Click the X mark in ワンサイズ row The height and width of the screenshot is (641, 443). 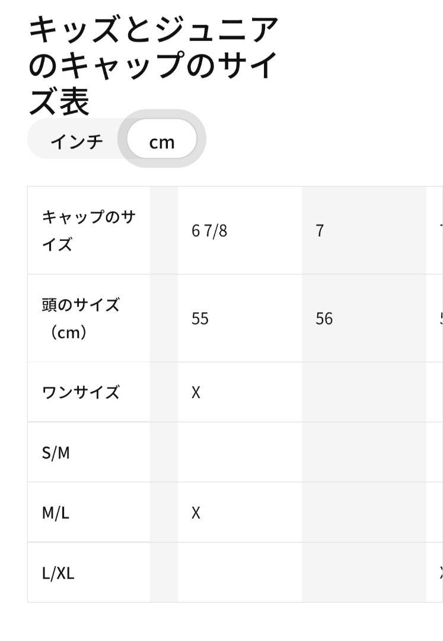(x=196, y=392)
